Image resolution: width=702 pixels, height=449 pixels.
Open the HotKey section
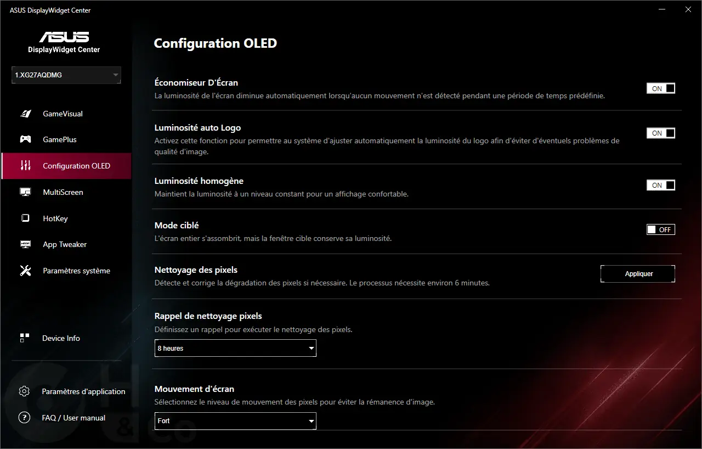(x=66, y=218)
